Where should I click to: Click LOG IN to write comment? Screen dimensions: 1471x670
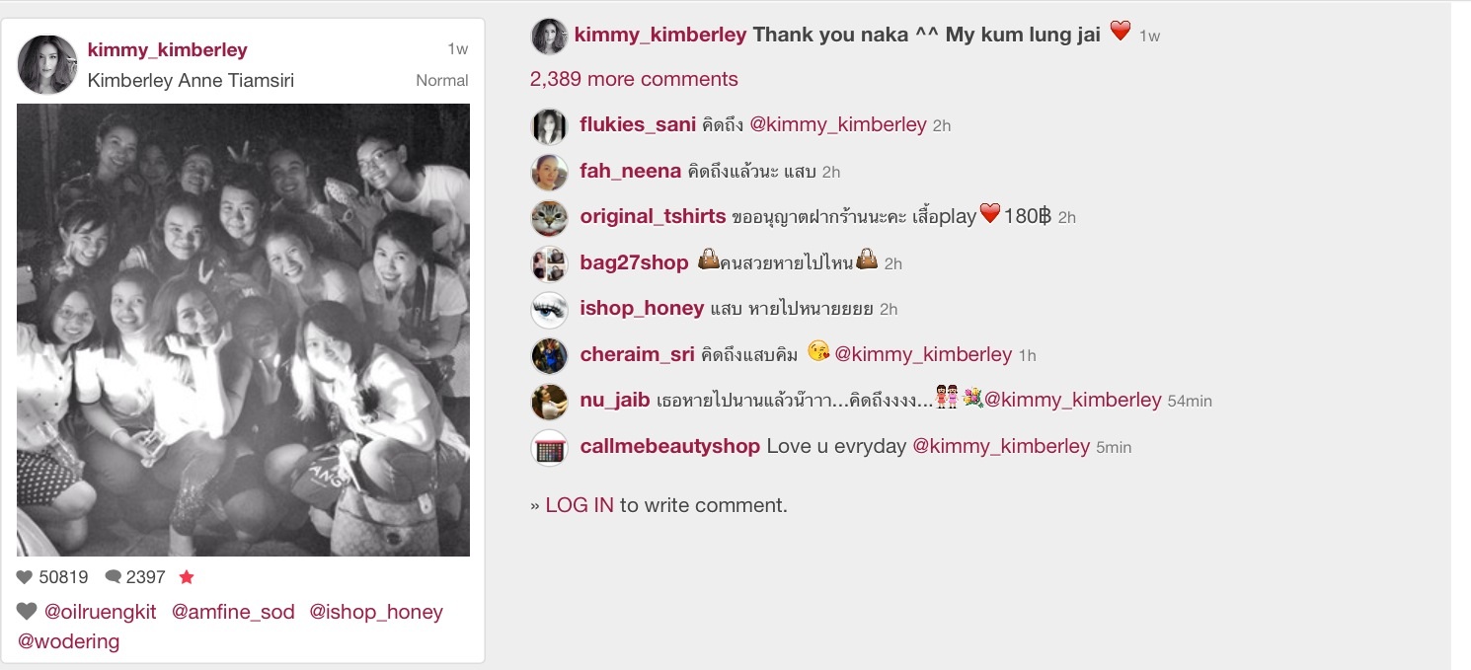tap(580, 505)
